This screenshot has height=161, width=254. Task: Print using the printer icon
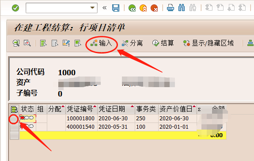[x=171, y=8]
